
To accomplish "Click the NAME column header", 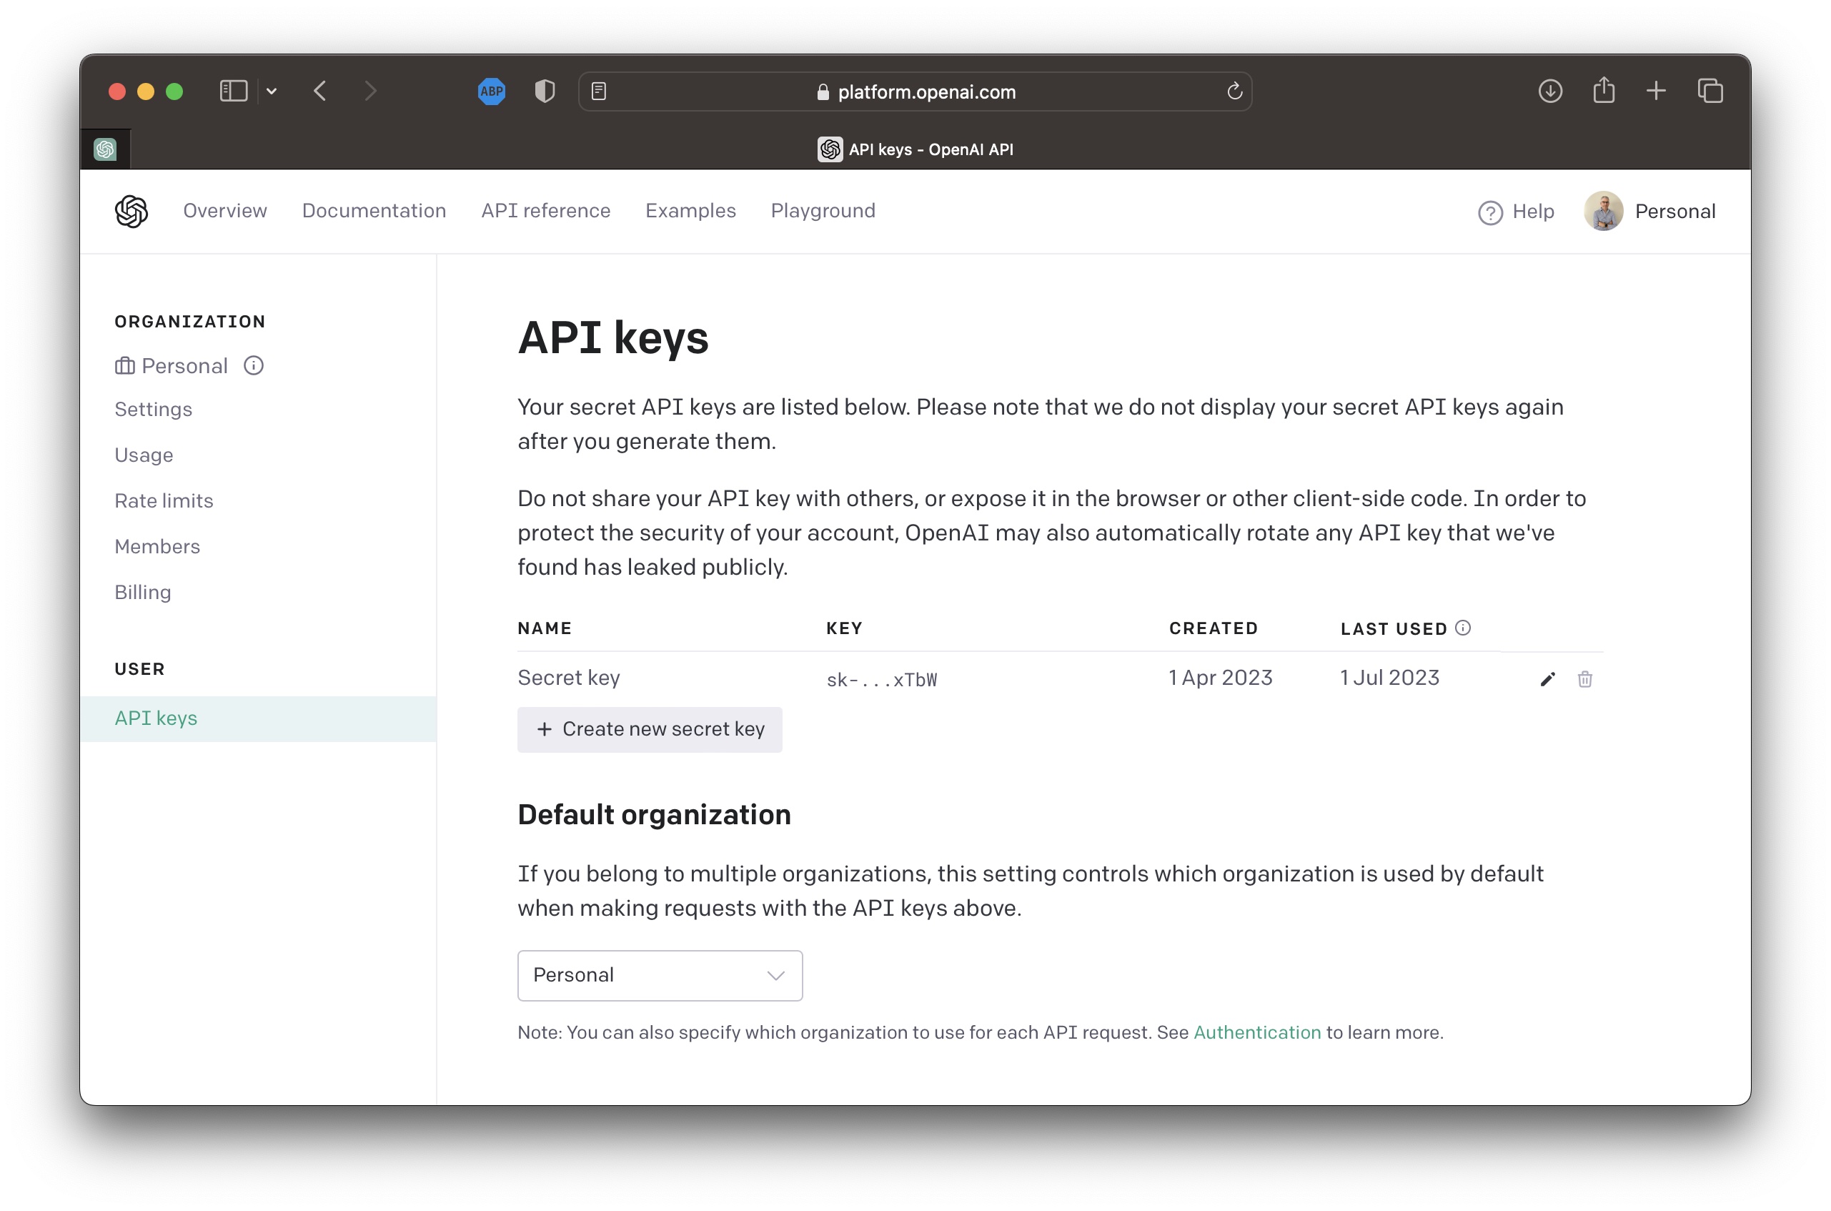I will [x=544, y=628].
